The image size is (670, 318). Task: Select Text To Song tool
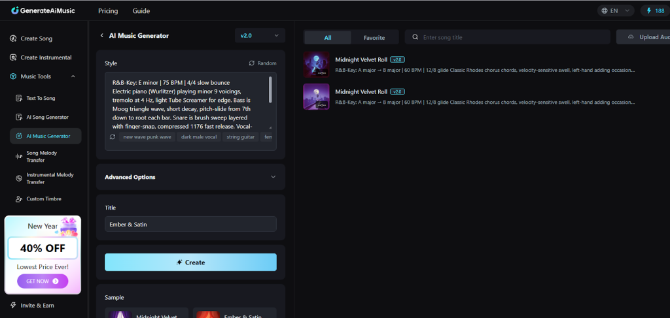click(40, 98)
